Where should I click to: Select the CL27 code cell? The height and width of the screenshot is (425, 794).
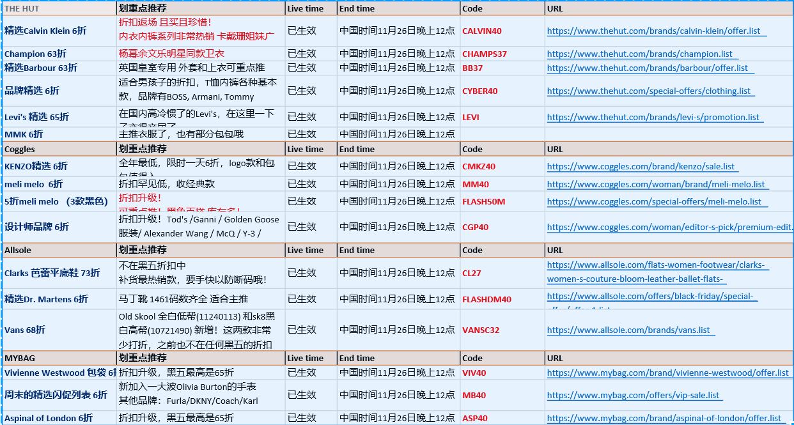pyautogui.click(x=502, y=273)
